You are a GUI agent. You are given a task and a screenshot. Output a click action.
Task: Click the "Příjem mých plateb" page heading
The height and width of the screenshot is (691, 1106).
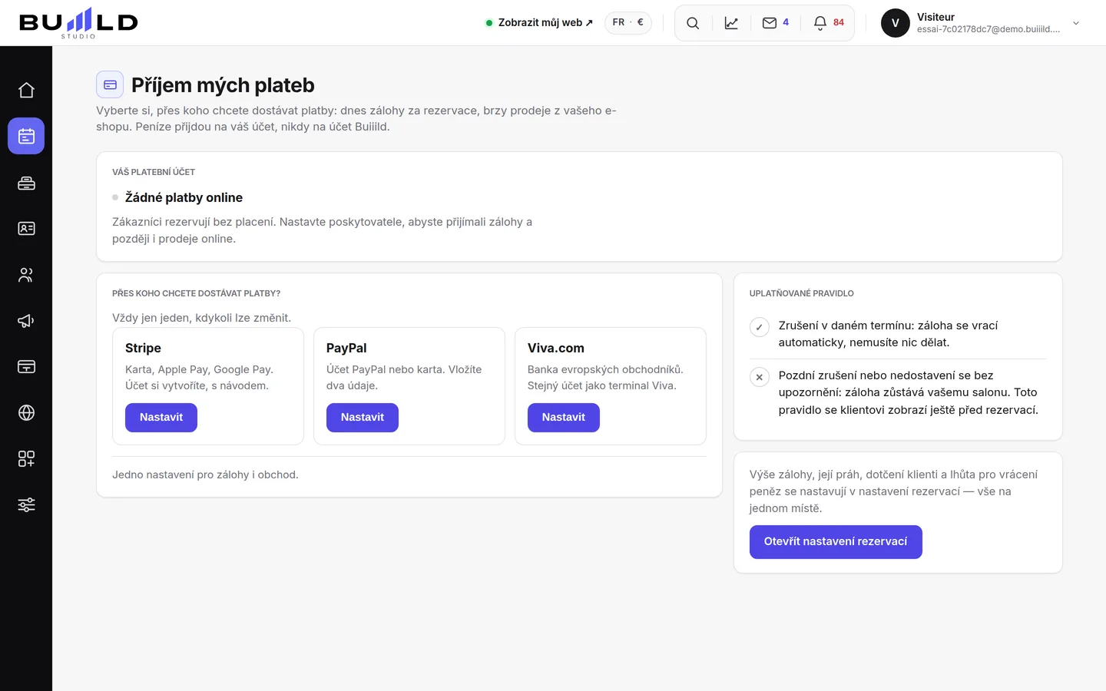coord(223,85)
